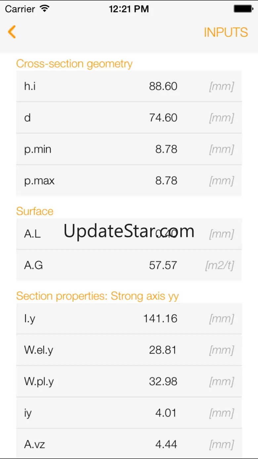258x459 pixels.
Task: Tap the orange back chevron
Action: coord(12,32)
